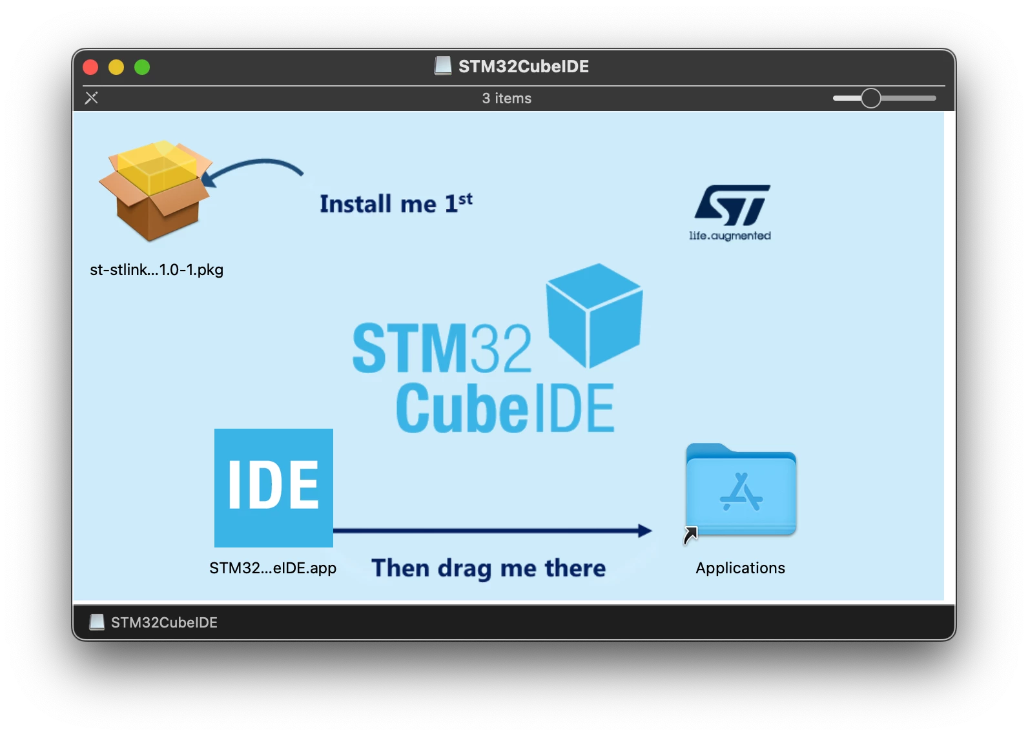Click the customize toolbar icon beside items count
1028x736 pixels.
[x=92, y=98]
